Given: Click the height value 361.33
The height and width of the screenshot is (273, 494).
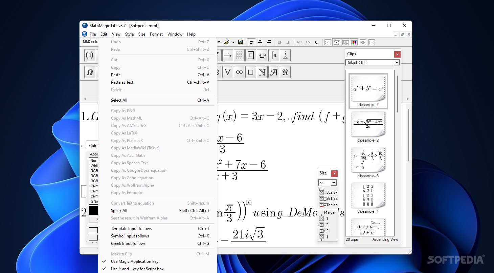Looking at the screenshot, I should [332, 198].
